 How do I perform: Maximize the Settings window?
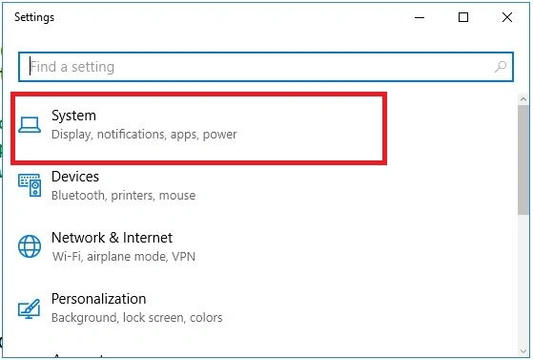[x=463, y=17]
